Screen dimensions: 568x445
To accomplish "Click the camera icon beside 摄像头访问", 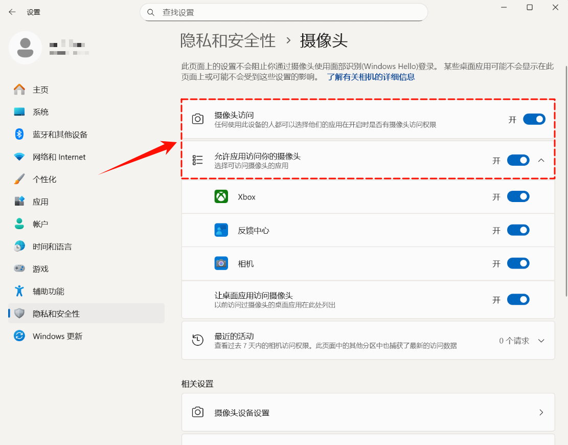I will (x=197, y=119).
